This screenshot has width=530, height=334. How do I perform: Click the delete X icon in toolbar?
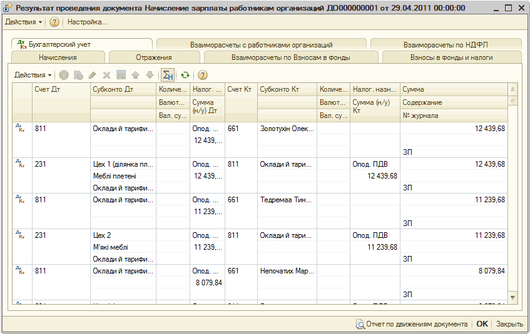[x=106, y=75]
